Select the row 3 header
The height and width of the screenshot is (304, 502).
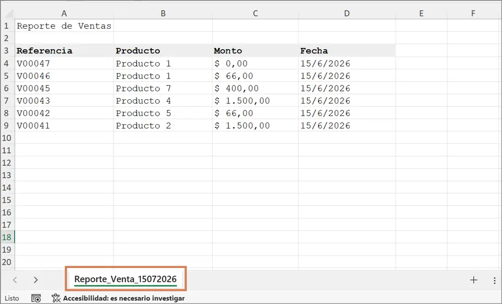(7, 51)
